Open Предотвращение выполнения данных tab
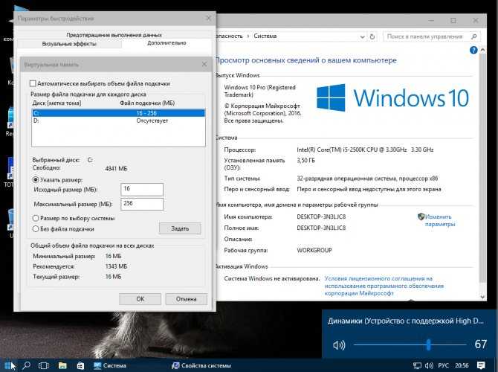Image resolution: width=498 pixels, height=372 pixels. pos(114,35)
